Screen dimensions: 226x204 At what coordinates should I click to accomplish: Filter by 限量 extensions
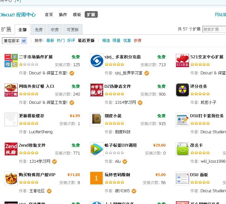116,41
